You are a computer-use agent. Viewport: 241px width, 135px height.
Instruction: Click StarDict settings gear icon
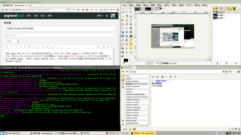tap(162, 77)
